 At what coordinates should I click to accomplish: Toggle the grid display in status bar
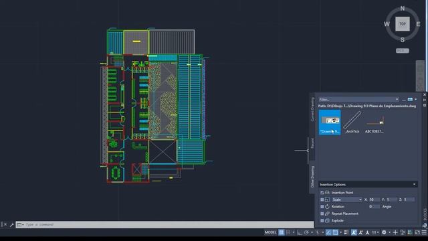click(x=281, y=232)
